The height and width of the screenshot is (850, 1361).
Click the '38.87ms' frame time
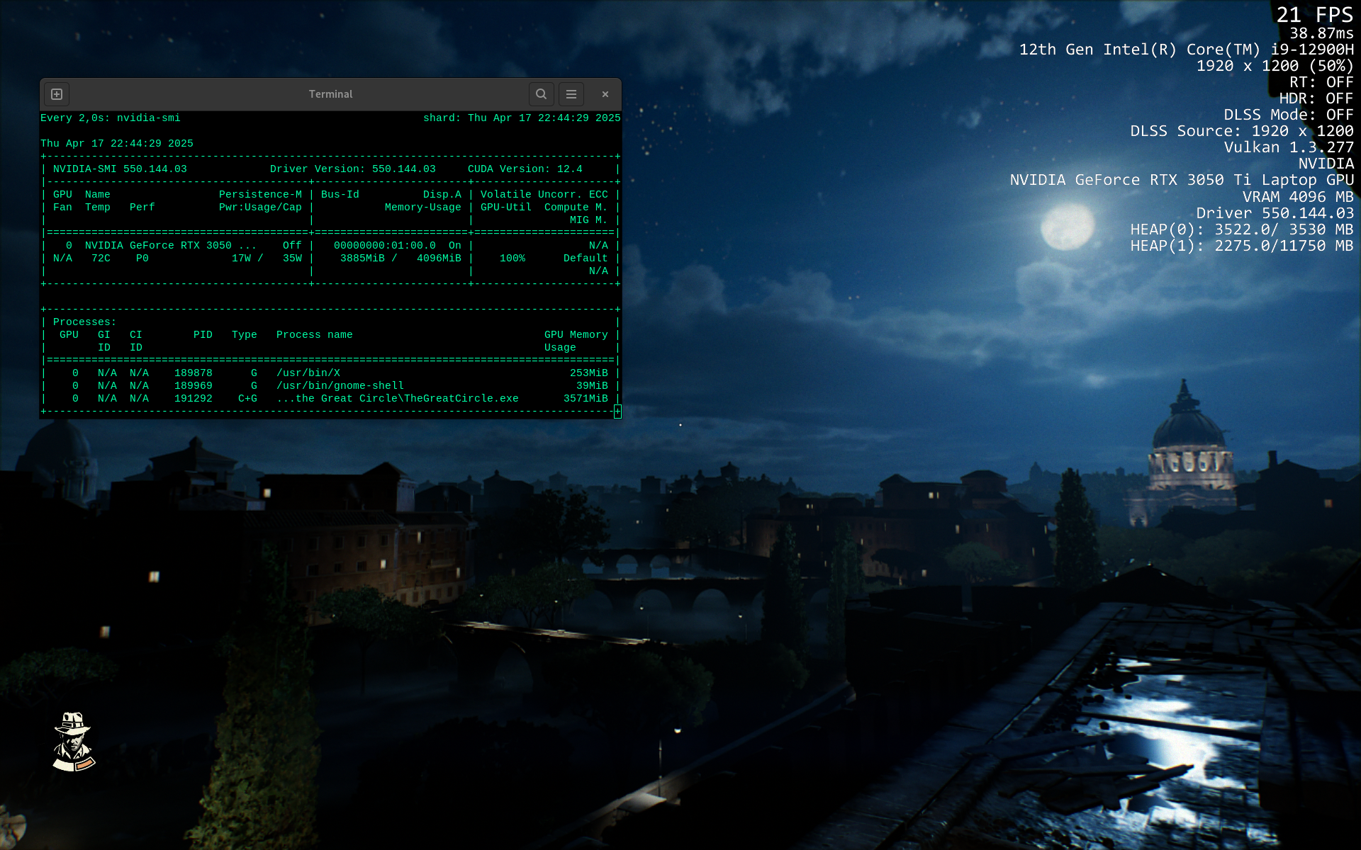click(1321, 33)
